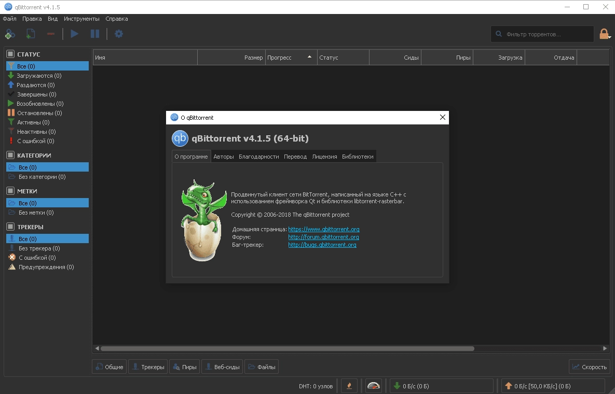Select Без категории (0) filter
Viewport: 615px width, 394px height.
(47, 177)
